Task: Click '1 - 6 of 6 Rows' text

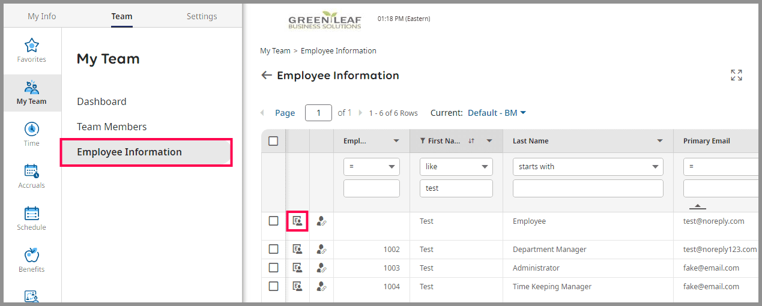Action: (393, 113)
